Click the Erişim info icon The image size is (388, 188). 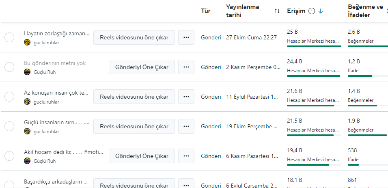click(312, 11)
